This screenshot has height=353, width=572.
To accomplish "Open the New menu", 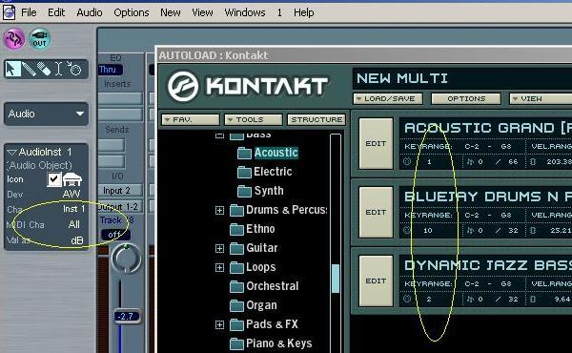I will (x=171, y=12).
